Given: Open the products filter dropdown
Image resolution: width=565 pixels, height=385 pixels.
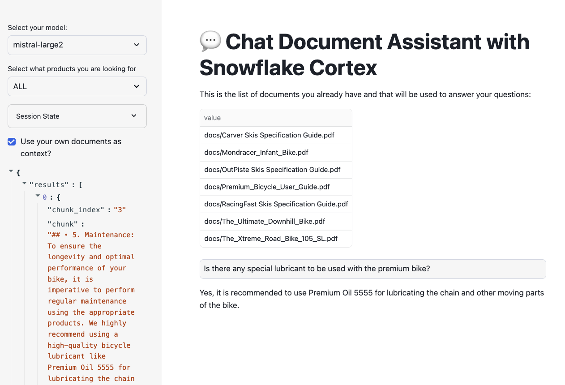Looking at the screenshot, I should click(x=77, y=86).
